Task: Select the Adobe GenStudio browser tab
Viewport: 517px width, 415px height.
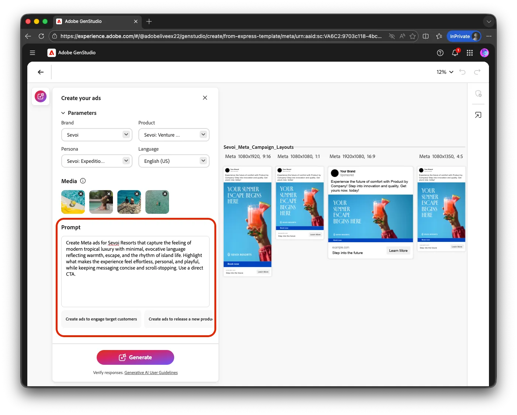Action: [97, 21]
